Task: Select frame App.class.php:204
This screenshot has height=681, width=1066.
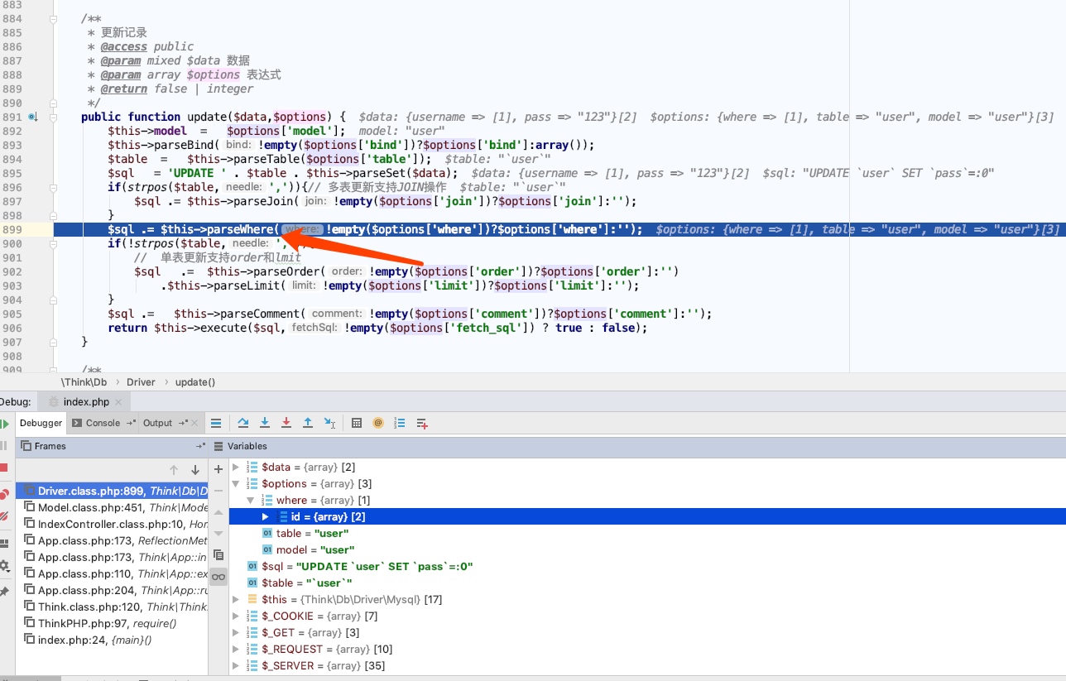Action: point(112,591)
